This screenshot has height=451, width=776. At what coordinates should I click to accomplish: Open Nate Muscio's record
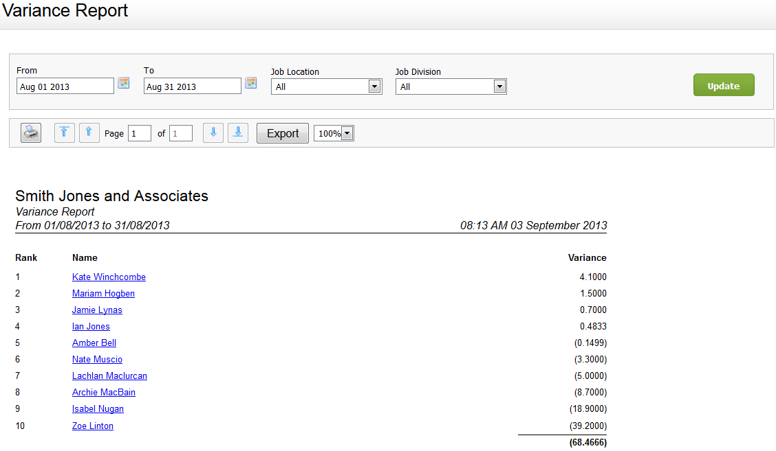coord(97,359)
